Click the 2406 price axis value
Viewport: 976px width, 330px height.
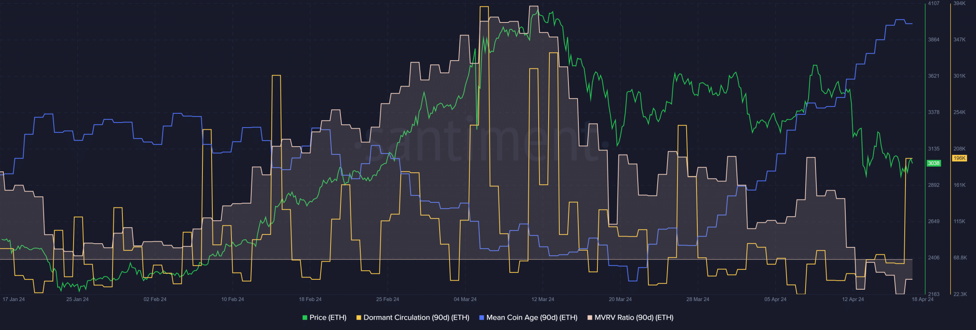pyautogui.click(x=934, y=258)
